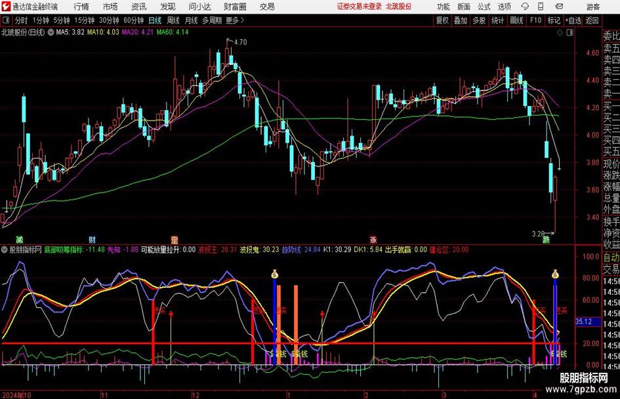Open the 交易 menu
The height and width of the screenshot is (399, 620).
[x=267, y=7]
